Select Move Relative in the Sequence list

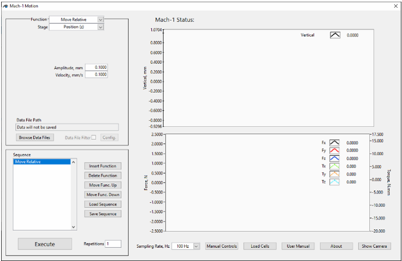[x=42, y=162]
